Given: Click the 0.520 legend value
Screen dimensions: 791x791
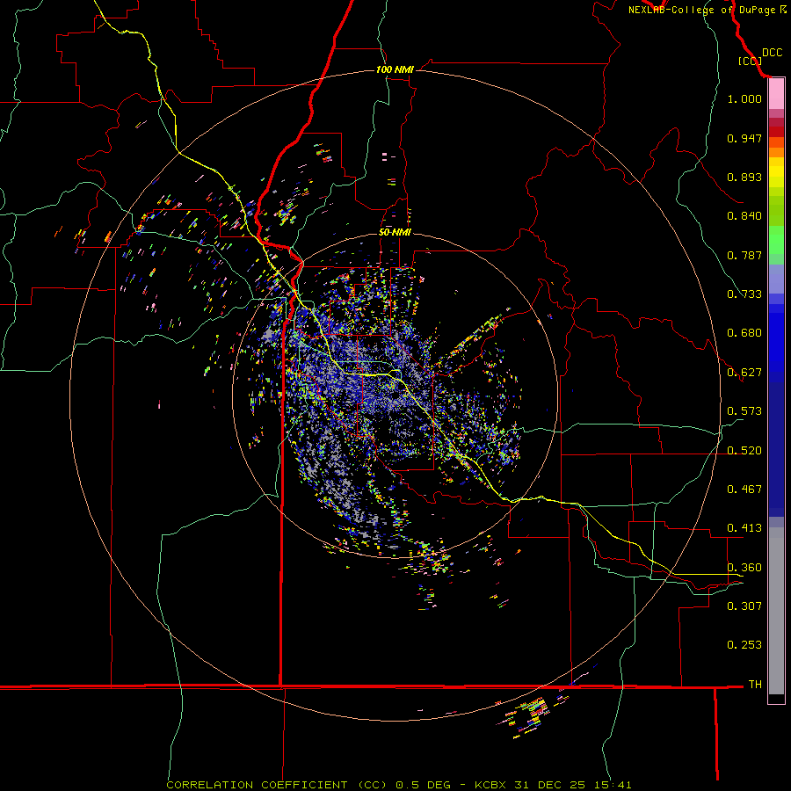Looking at the screenshot, I should click(x=744, y=451).
